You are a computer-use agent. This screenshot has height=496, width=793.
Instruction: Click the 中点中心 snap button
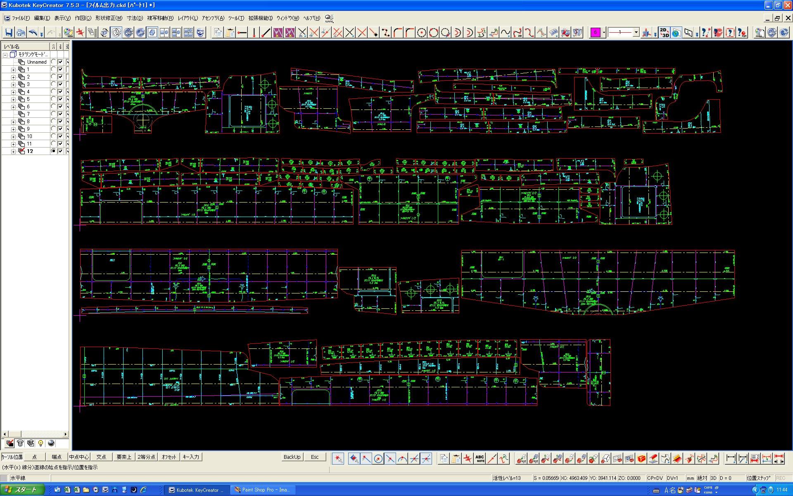(x=79, y=457)
